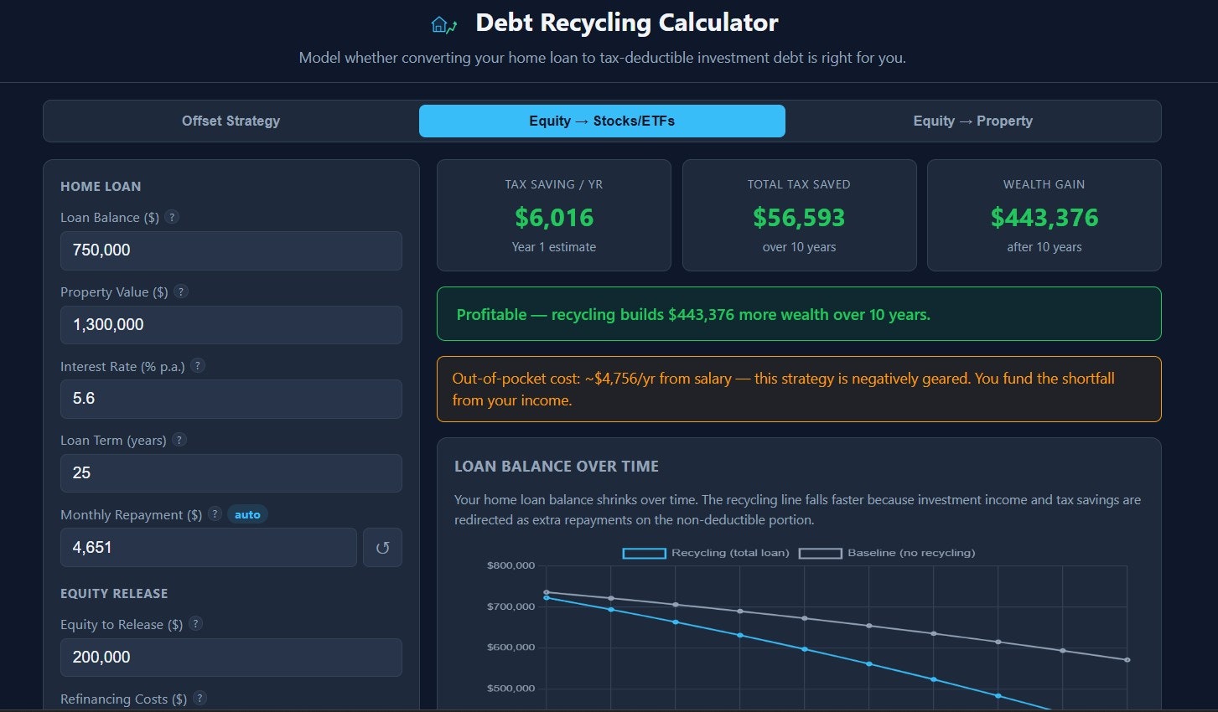Hide the Baseline (no recycling) legend series
The width and height of the screenshot is (1218, 712).
tap(887, 553)
